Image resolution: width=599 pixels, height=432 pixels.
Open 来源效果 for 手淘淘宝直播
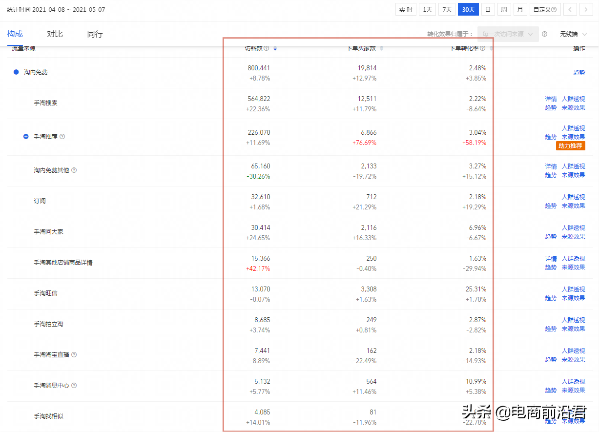(x=573, y=360)
